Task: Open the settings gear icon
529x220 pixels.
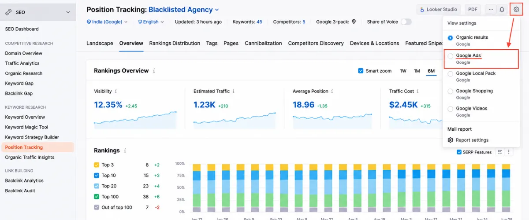Action: 516,9
